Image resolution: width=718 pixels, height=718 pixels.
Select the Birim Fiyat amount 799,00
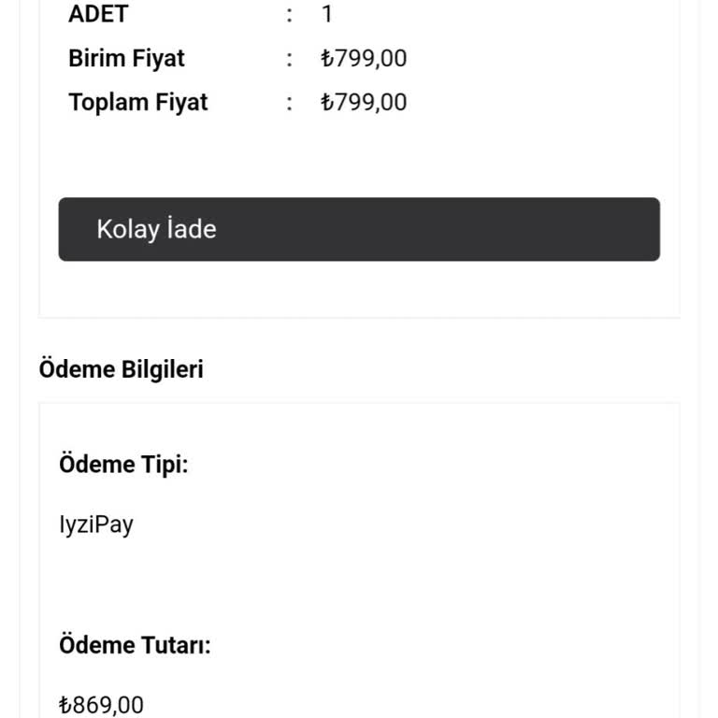(371, 58)
